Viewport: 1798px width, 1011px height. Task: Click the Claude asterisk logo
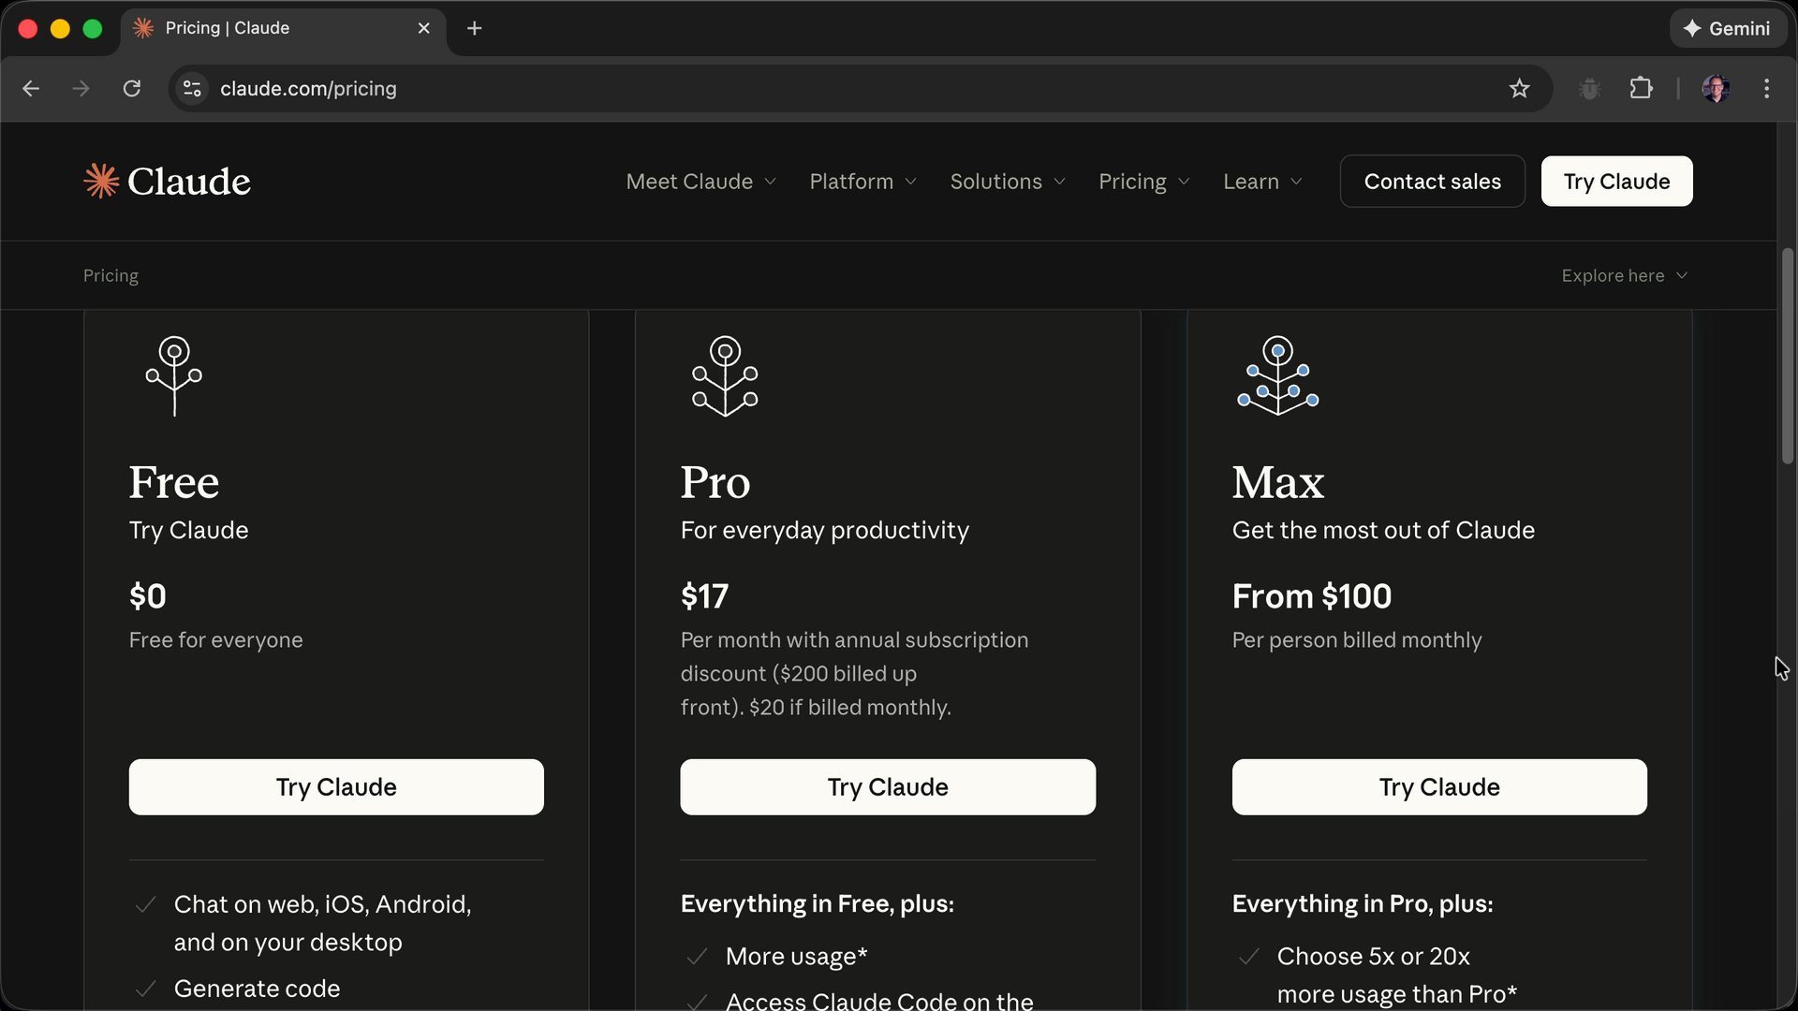pos(101,181)
